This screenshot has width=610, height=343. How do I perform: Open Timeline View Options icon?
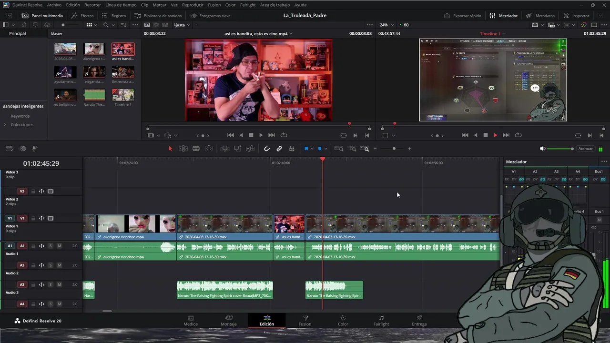point(9,149)
